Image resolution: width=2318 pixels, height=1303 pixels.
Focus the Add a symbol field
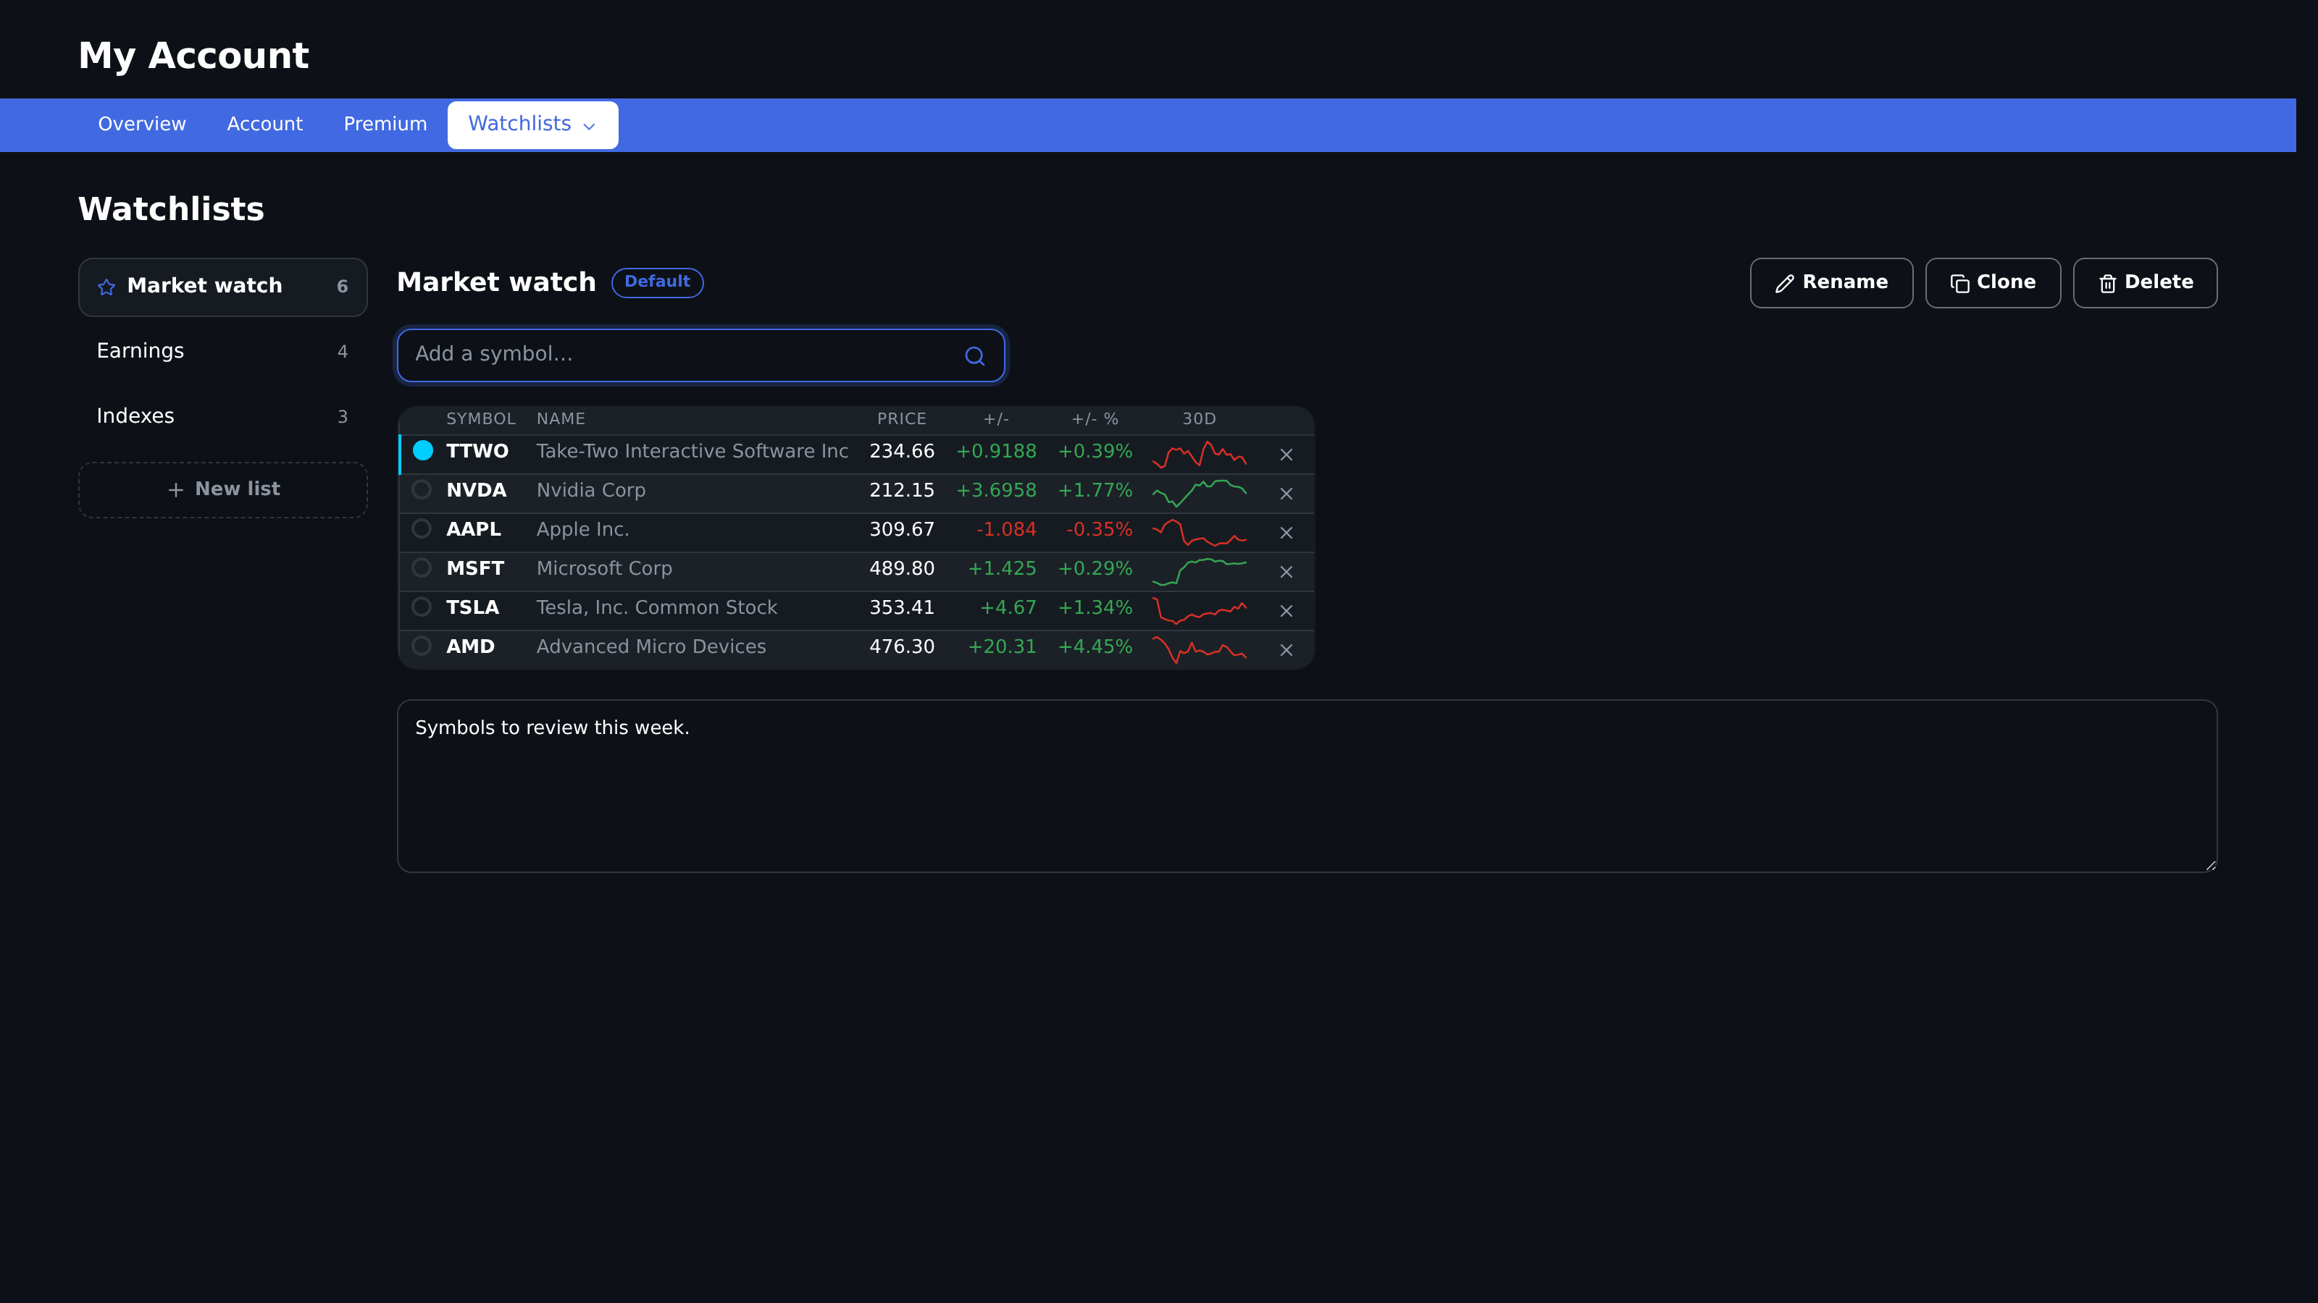tap(701, 355)
